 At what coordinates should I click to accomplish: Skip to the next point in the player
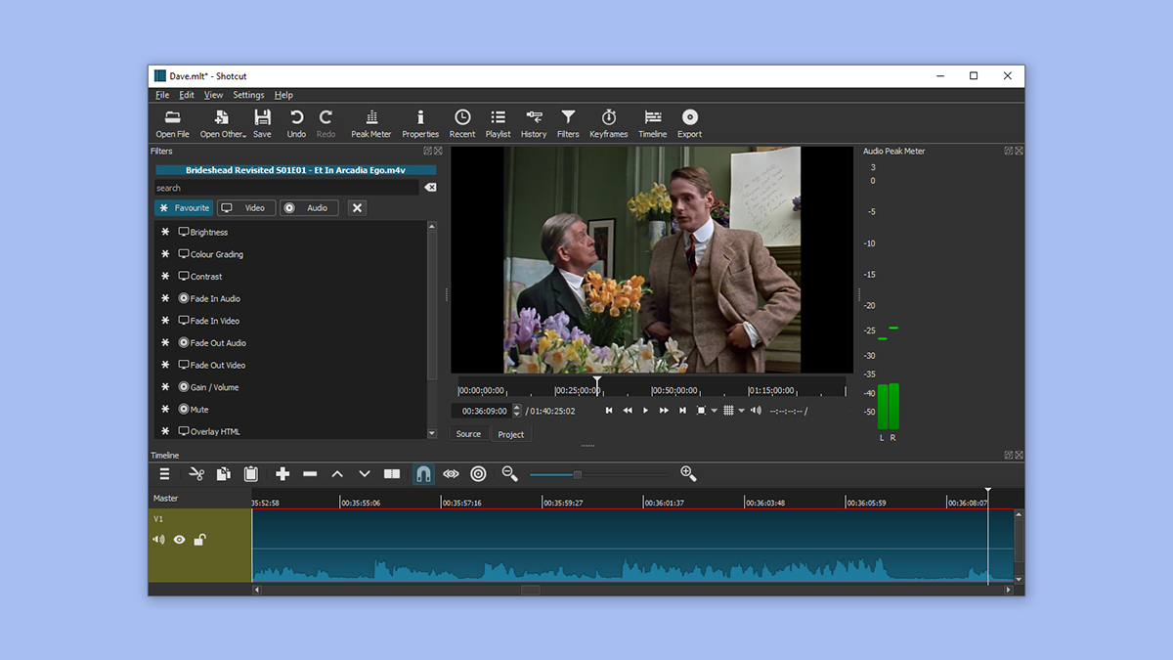(682, 411)
